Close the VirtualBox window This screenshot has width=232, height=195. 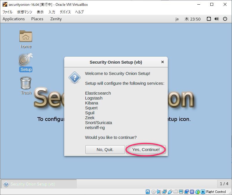click(225, 4)
